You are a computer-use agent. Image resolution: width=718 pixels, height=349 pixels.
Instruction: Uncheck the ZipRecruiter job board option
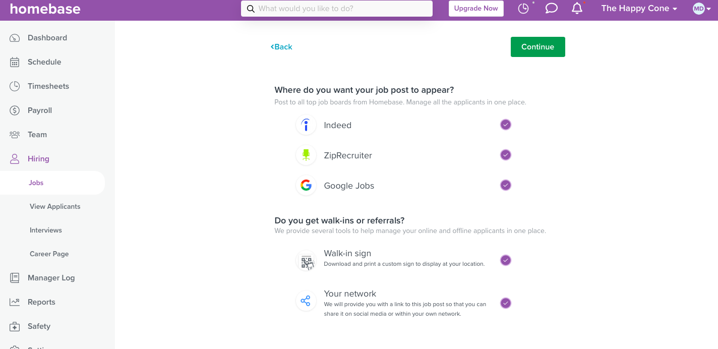[x=506, y=155]
